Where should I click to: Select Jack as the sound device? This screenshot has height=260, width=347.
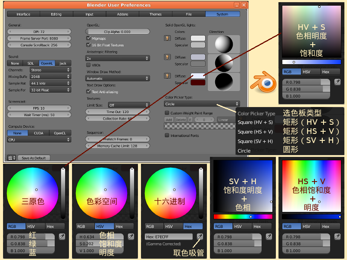coord(63,63)
